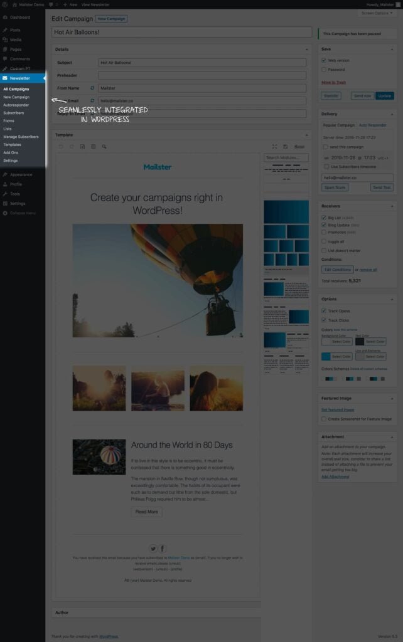Collapse the Delivery panel

click(x=393, y=114)
